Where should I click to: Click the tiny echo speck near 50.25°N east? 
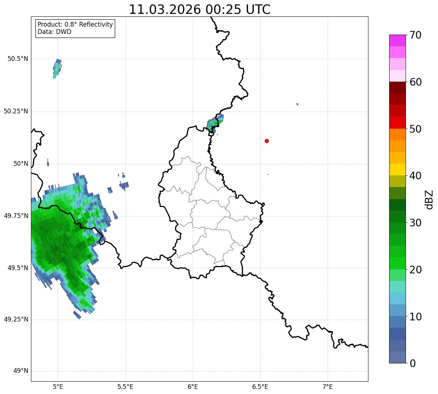pos(297,104)
